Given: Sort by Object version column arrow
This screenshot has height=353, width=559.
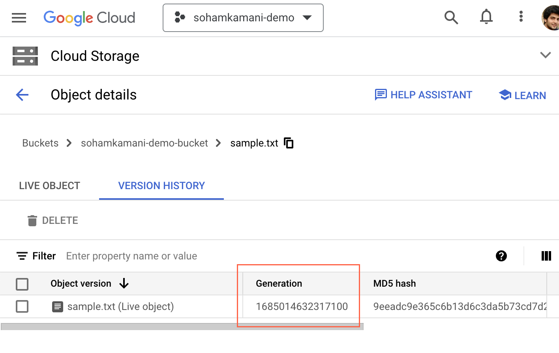Looking at the screenshot, I should [x=124, y=284].
